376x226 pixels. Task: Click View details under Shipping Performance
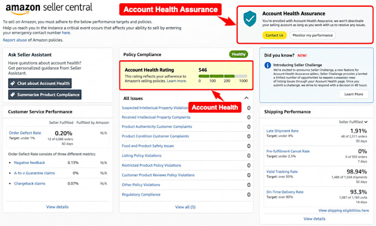pos(314,219)
